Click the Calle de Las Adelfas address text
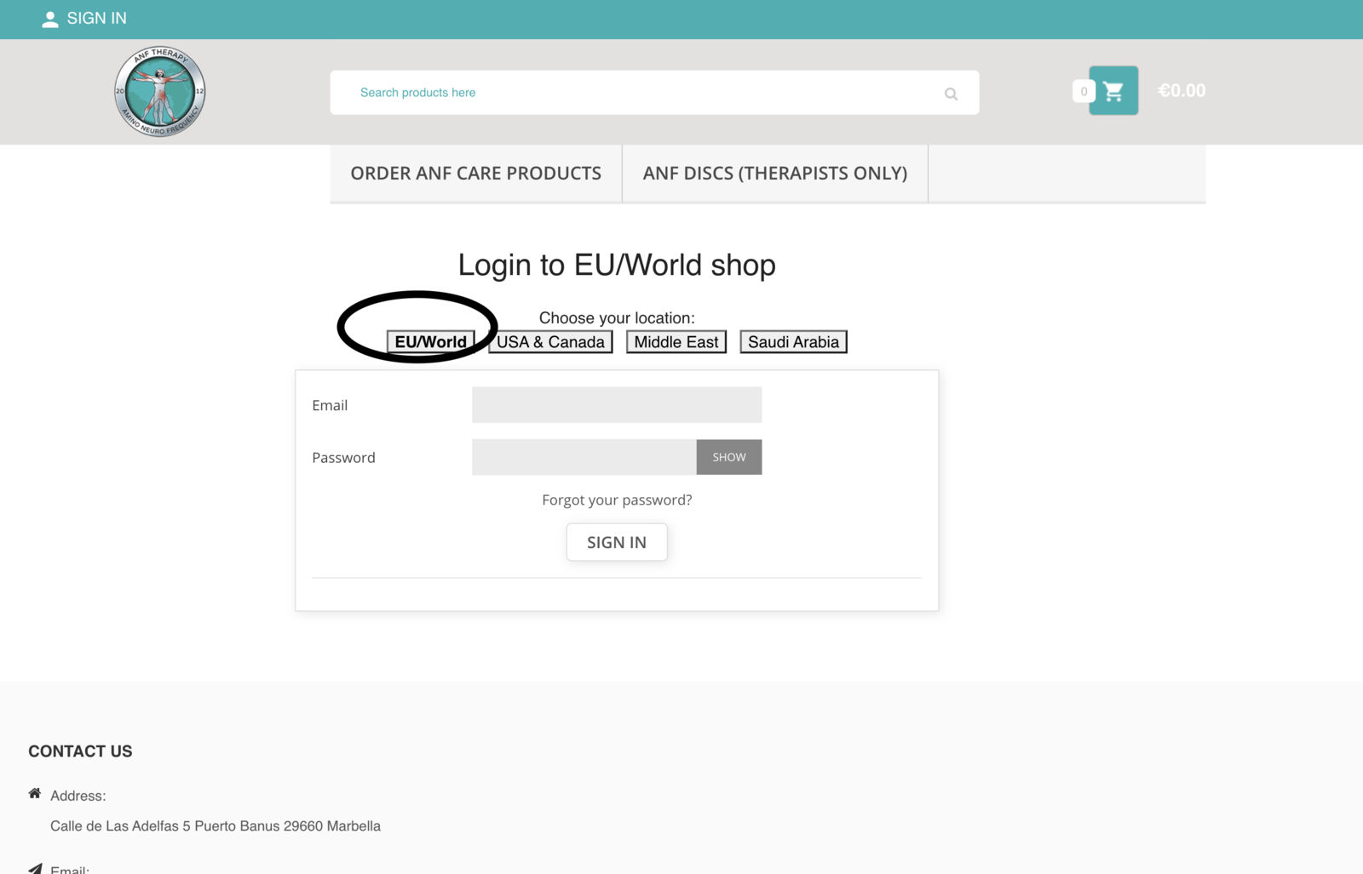The image size is (1363, 874). (x=216, y=826)
